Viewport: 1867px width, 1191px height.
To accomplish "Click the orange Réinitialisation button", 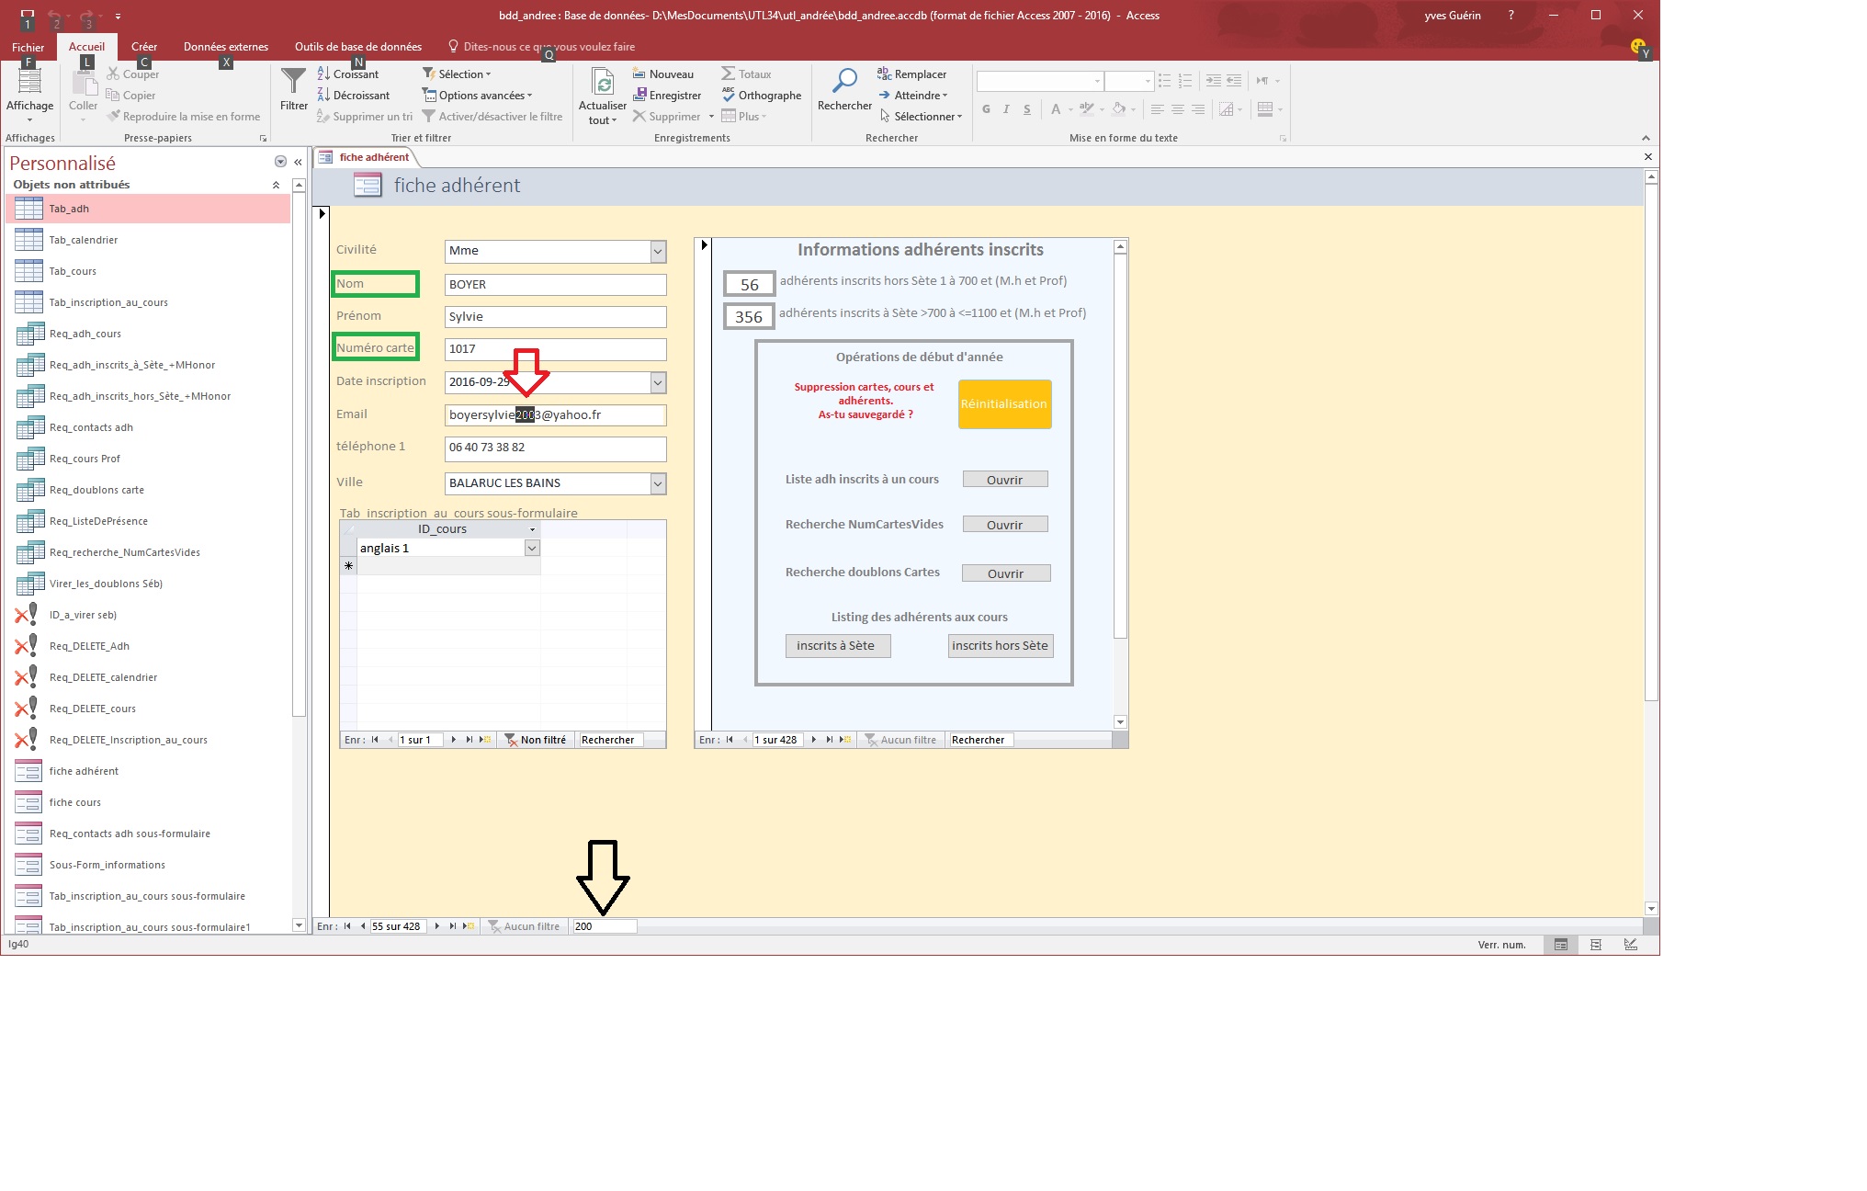I will (x=1004, y=404).
